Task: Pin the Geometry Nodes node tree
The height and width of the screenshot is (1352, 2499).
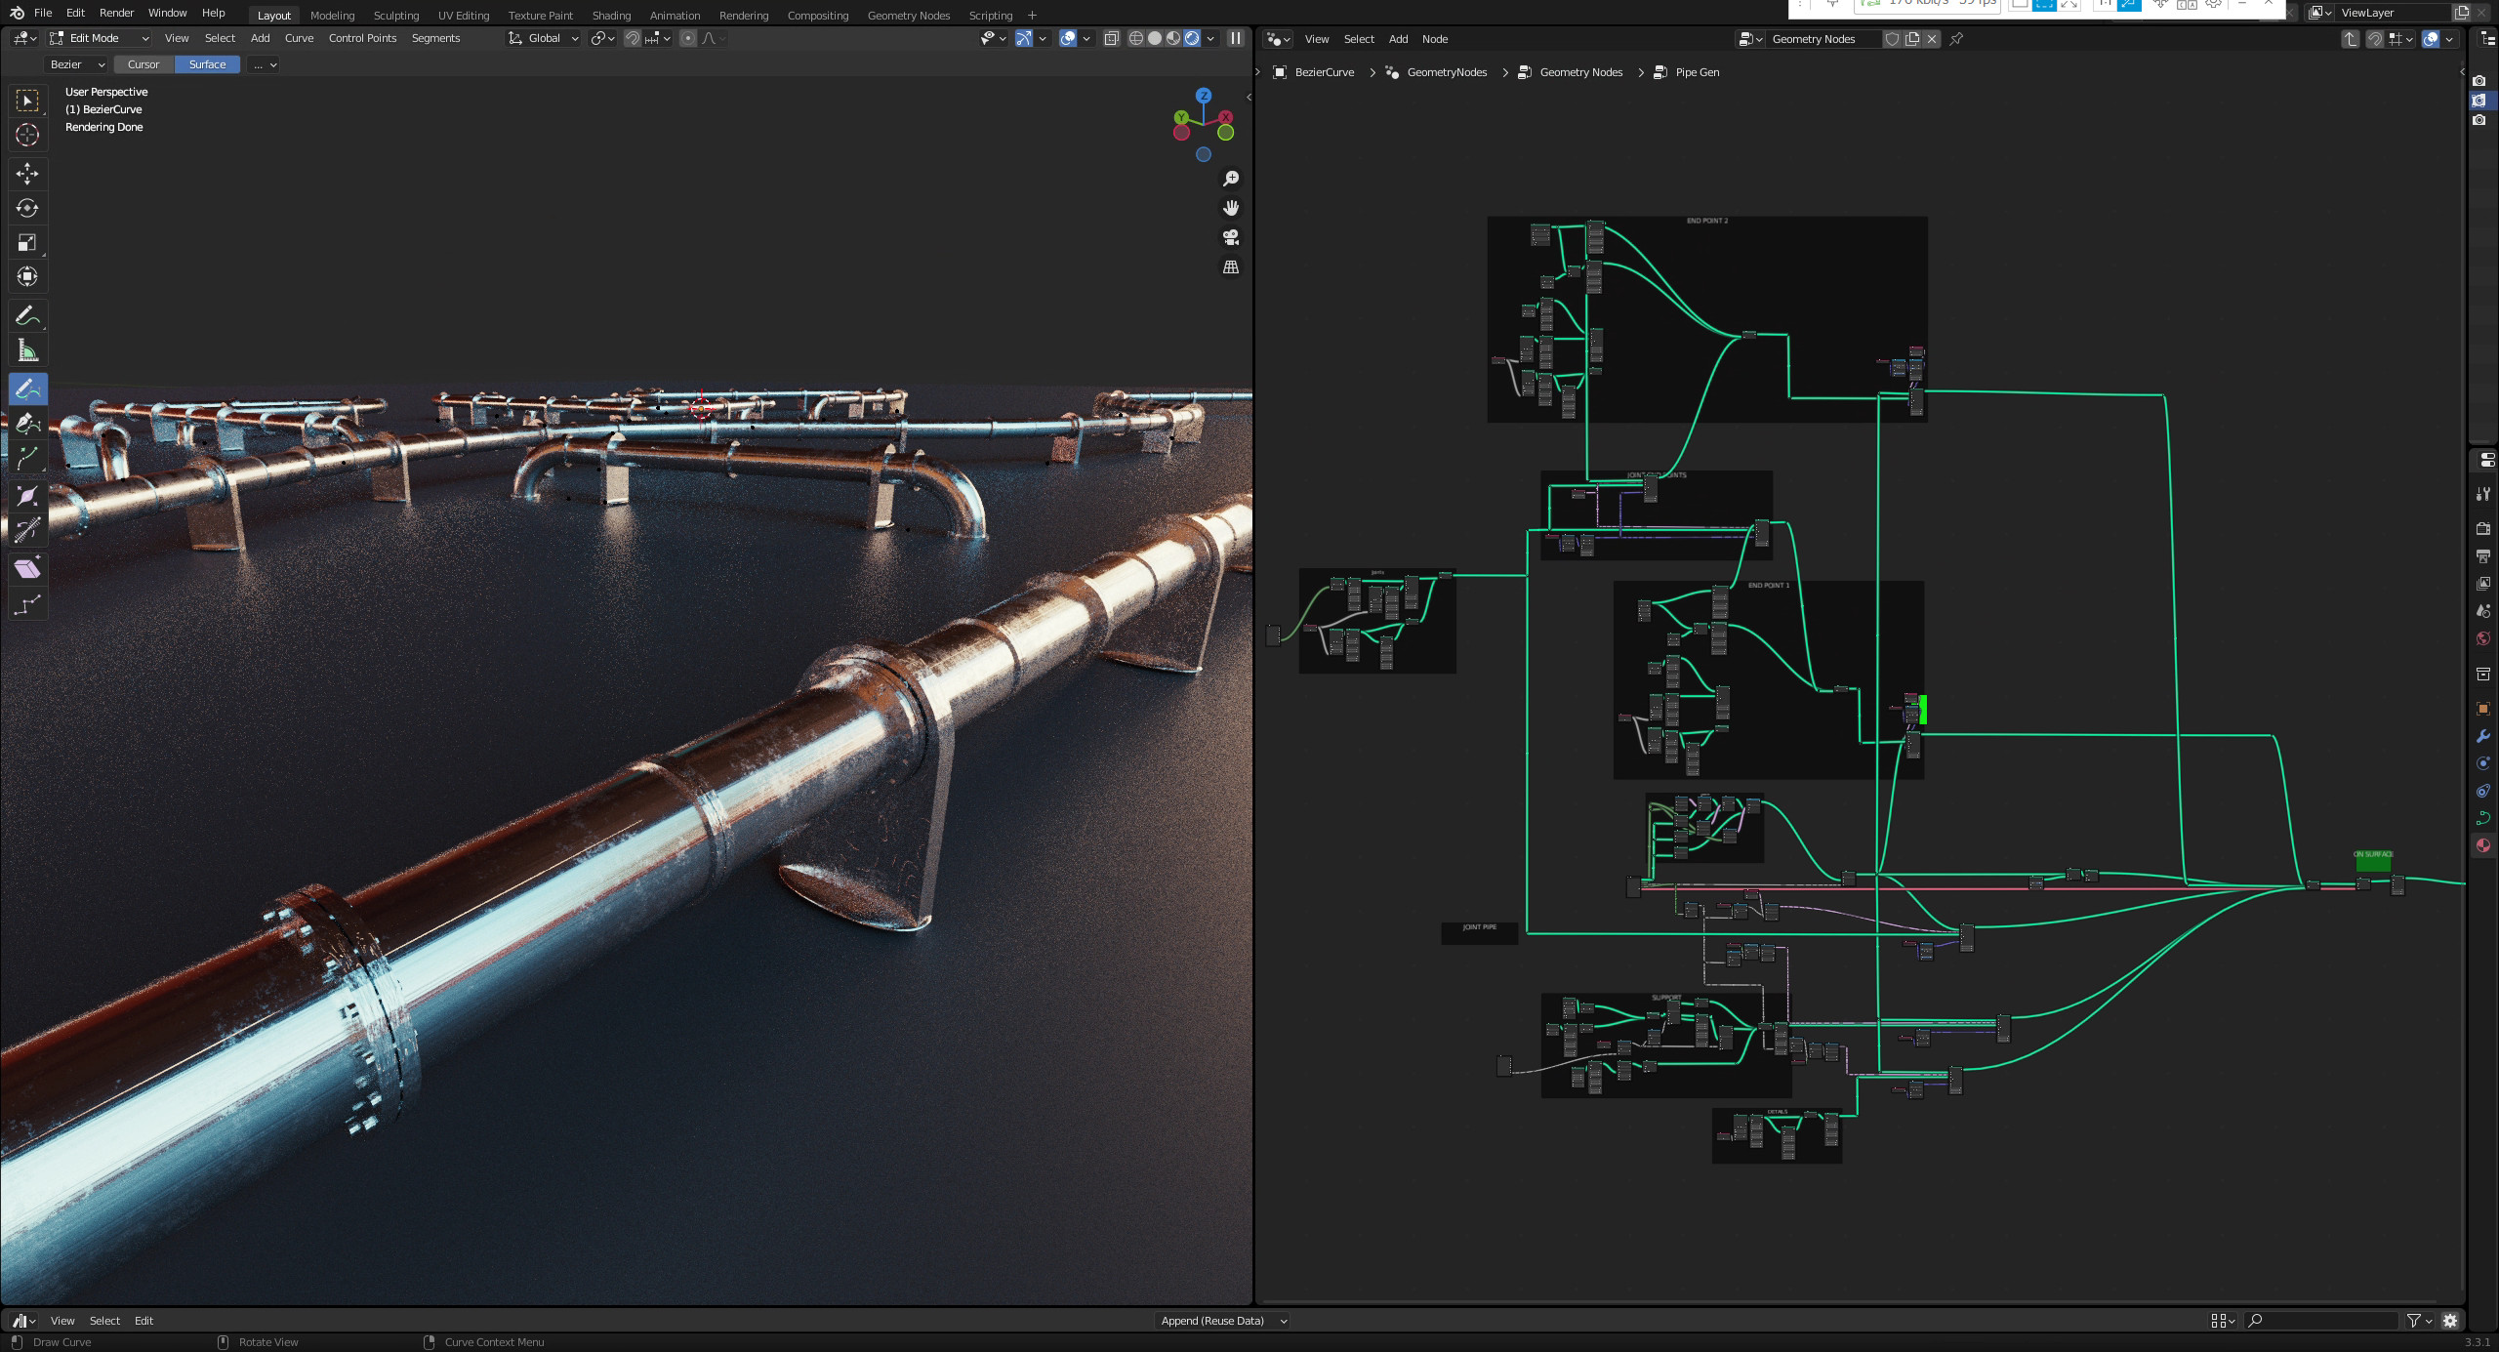Action: point(1956,39)
